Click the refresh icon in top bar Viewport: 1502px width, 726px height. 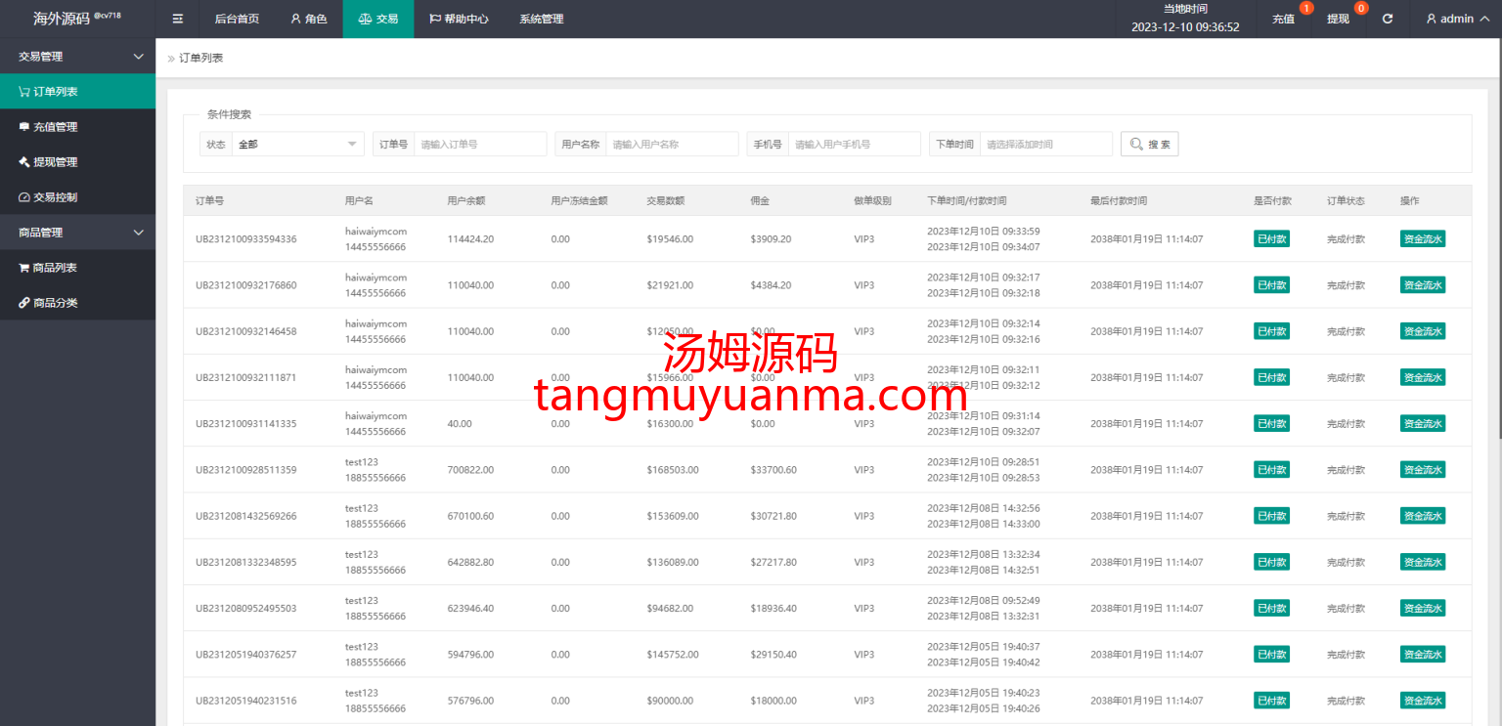click(1387, 19)
